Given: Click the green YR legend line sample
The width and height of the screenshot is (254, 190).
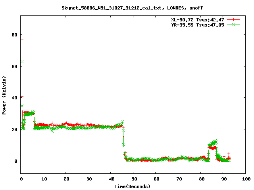Looking at the screenshot, I should 233,25.
